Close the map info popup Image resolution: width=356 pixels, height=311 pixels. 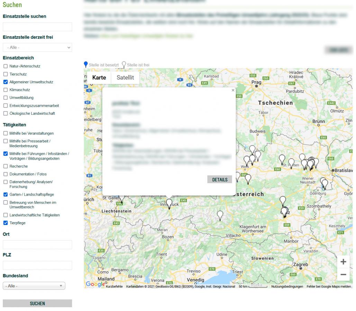click(233, 90)
